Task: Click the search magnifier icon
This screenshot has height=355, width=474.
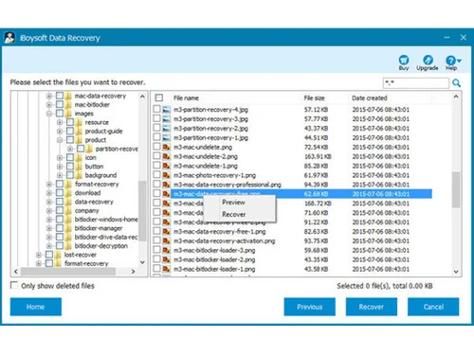Action: [456, 83]
